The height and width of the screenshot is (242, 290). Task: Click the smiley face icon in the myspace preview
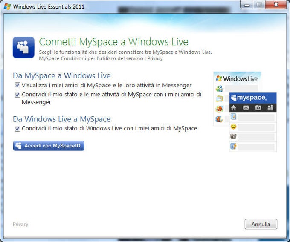tap(233, 127)
